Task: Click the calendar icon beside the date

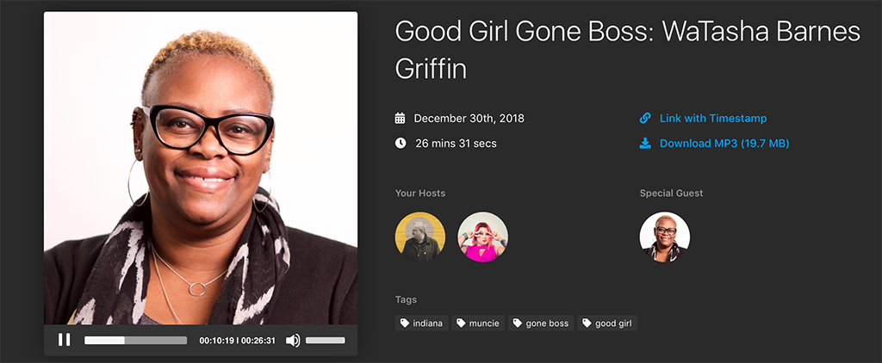Action: coord(400,118)
